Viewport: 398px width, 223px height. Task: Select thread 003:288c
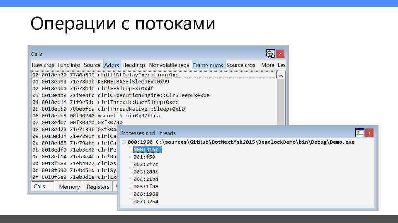pyautogui.click(x=146, y=172)
